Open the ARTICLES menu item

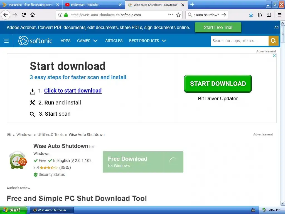point(114,41)
